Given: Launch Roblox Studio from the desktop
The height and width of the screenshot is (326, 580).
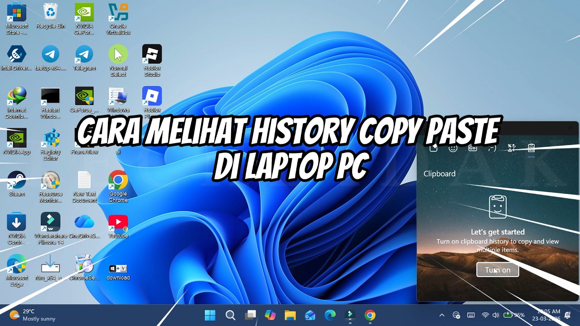Looking at the screenshot, I should coord(152,61).
